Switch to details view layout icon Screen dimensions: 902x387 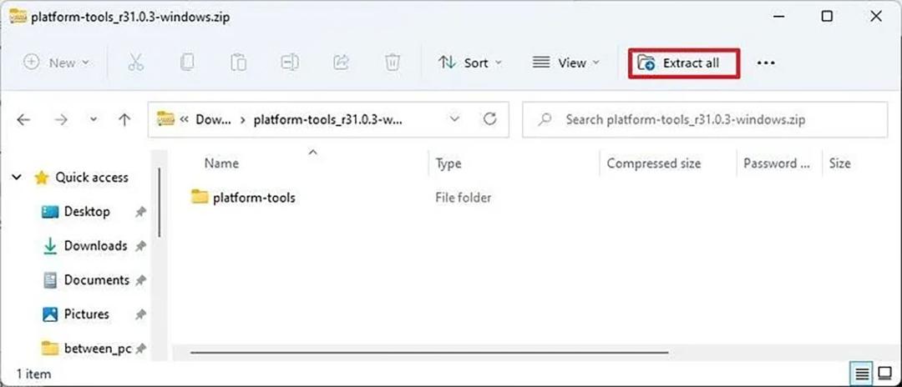tap(862, 374)
